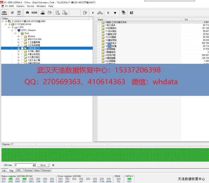This screenshot has height=183, width=209.
Task: Click the Go to button
Action: pyautogui.click(x=43, y=165)
